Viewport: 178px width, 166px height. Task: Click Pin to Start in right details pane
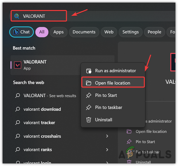coord(145,142)
